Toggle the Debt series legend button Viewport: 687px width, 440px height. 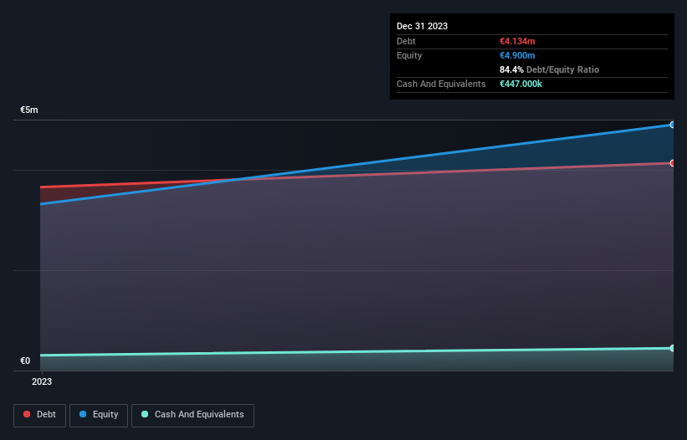click(40, 415)
